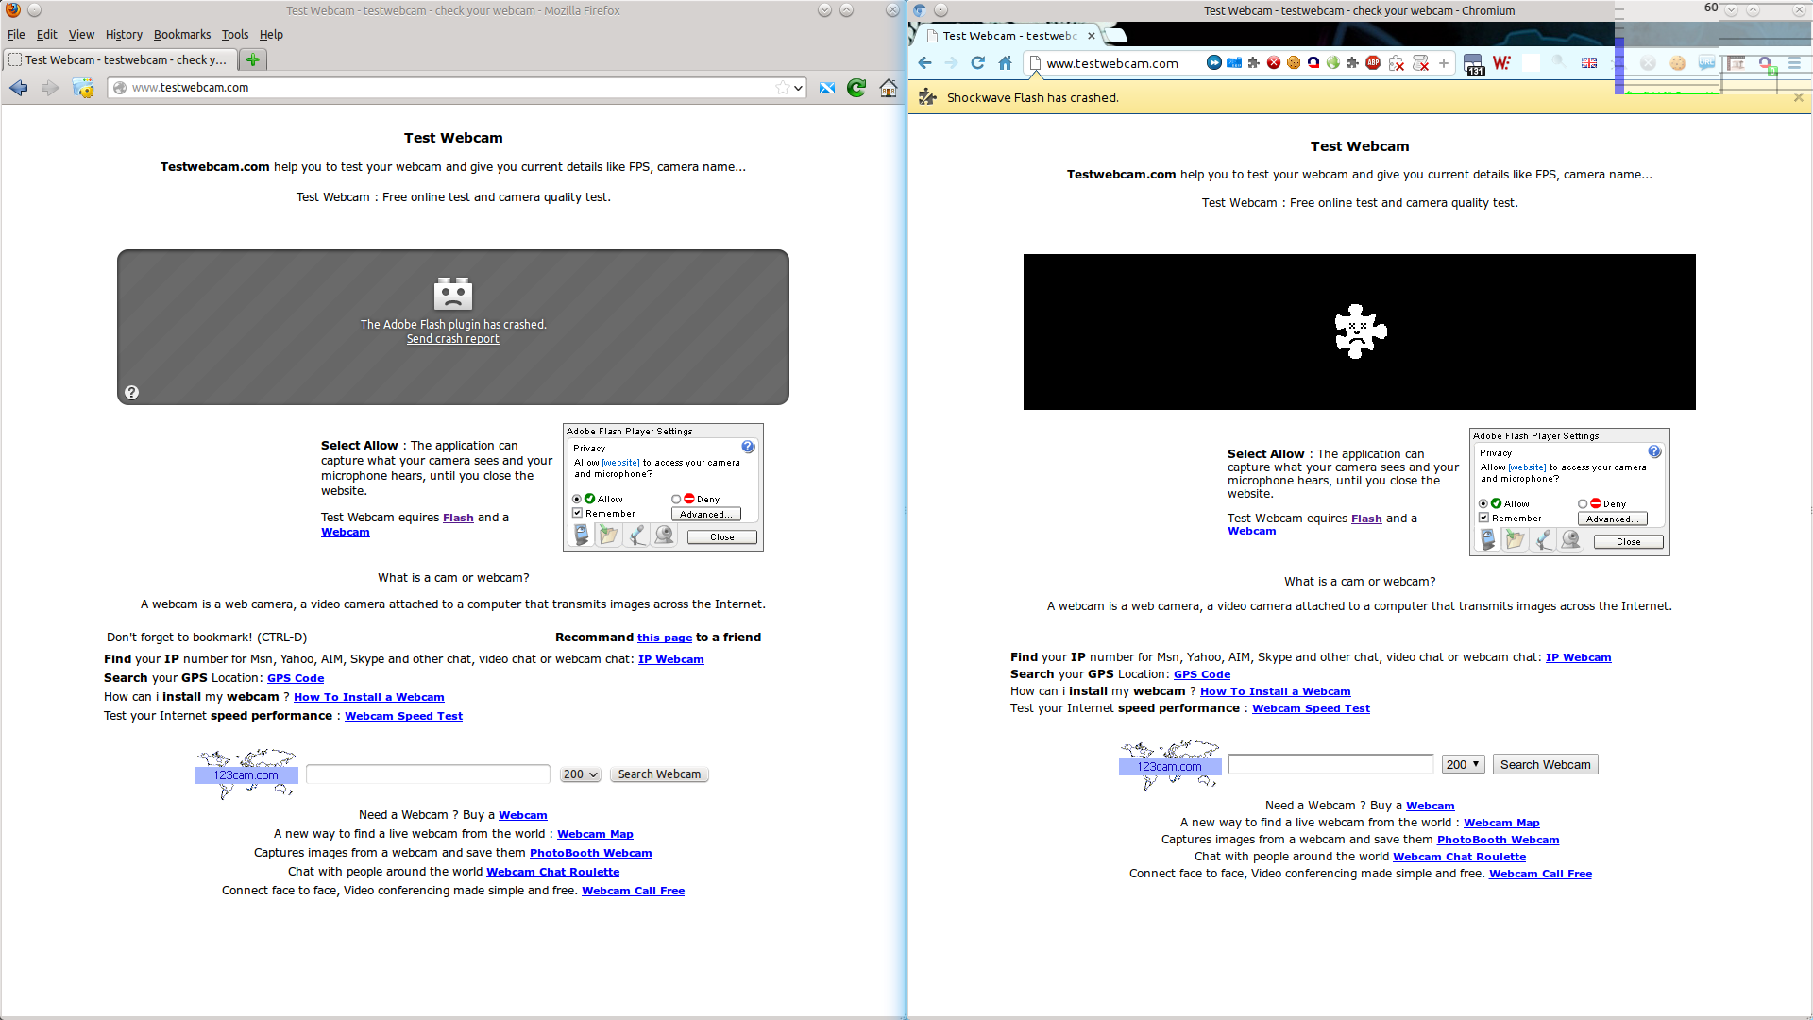This screenshot has height=1020, width=1813.
Task: Open the Firefox File menu
Action: pos(16,35)
